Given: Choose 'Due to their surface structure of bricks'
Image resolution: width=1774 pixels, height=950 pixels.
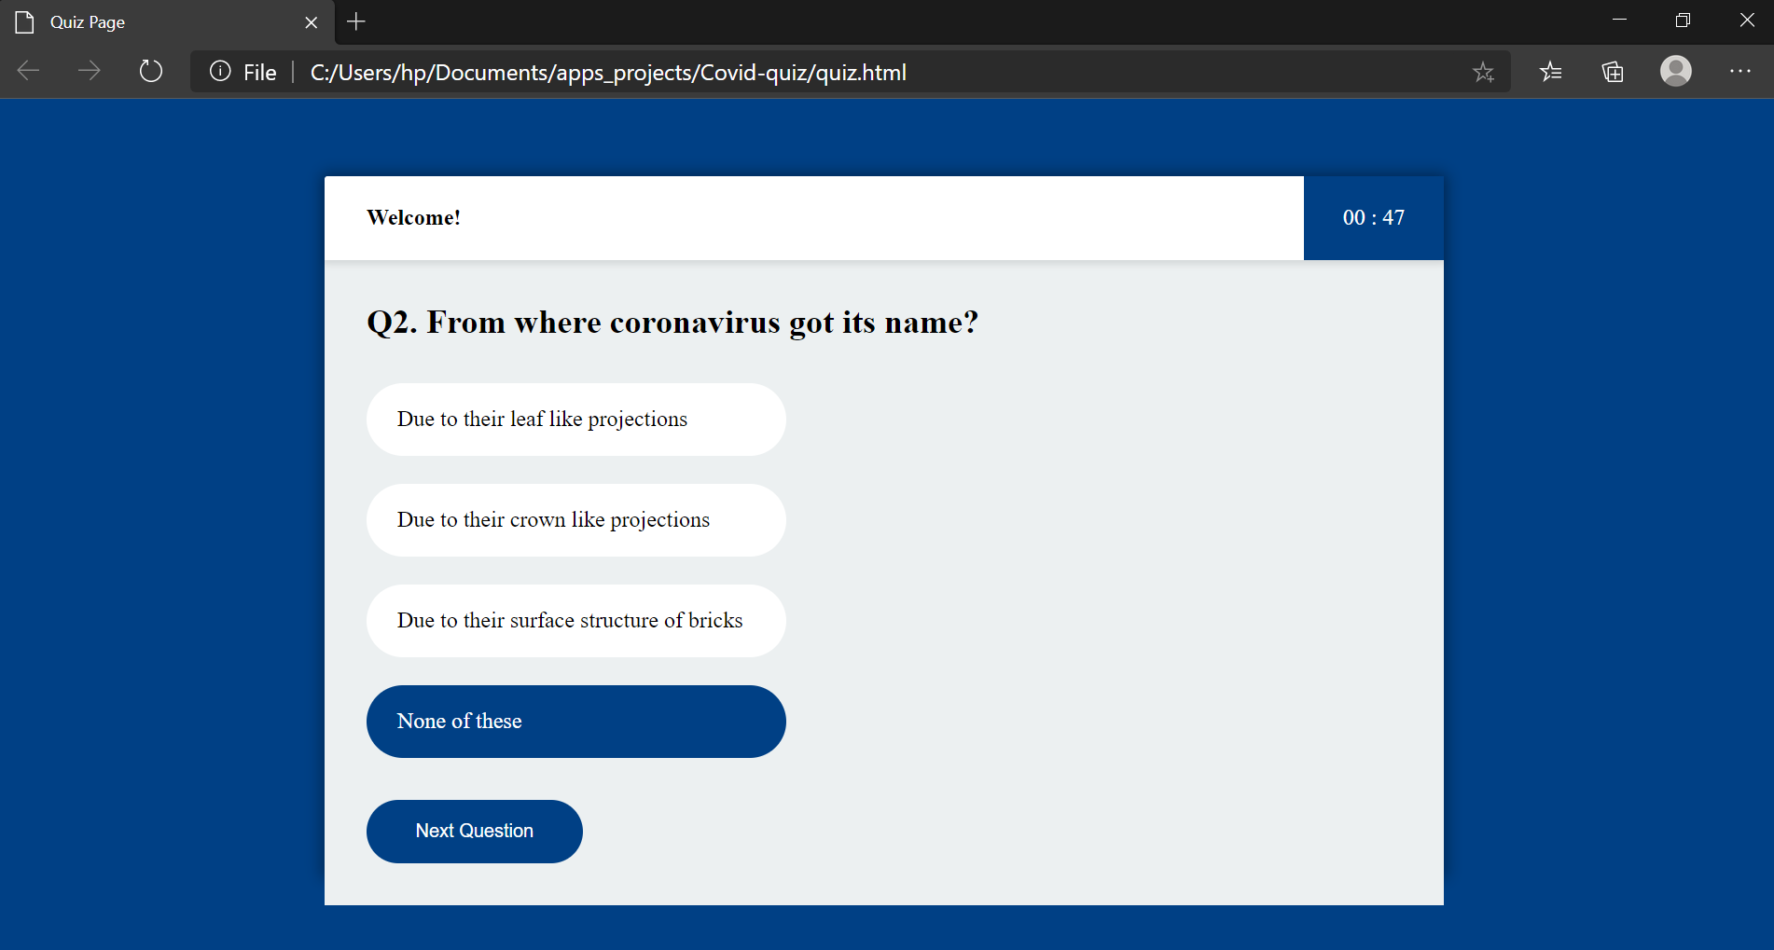Looking at the screenshot, I should tap(575, 620).
